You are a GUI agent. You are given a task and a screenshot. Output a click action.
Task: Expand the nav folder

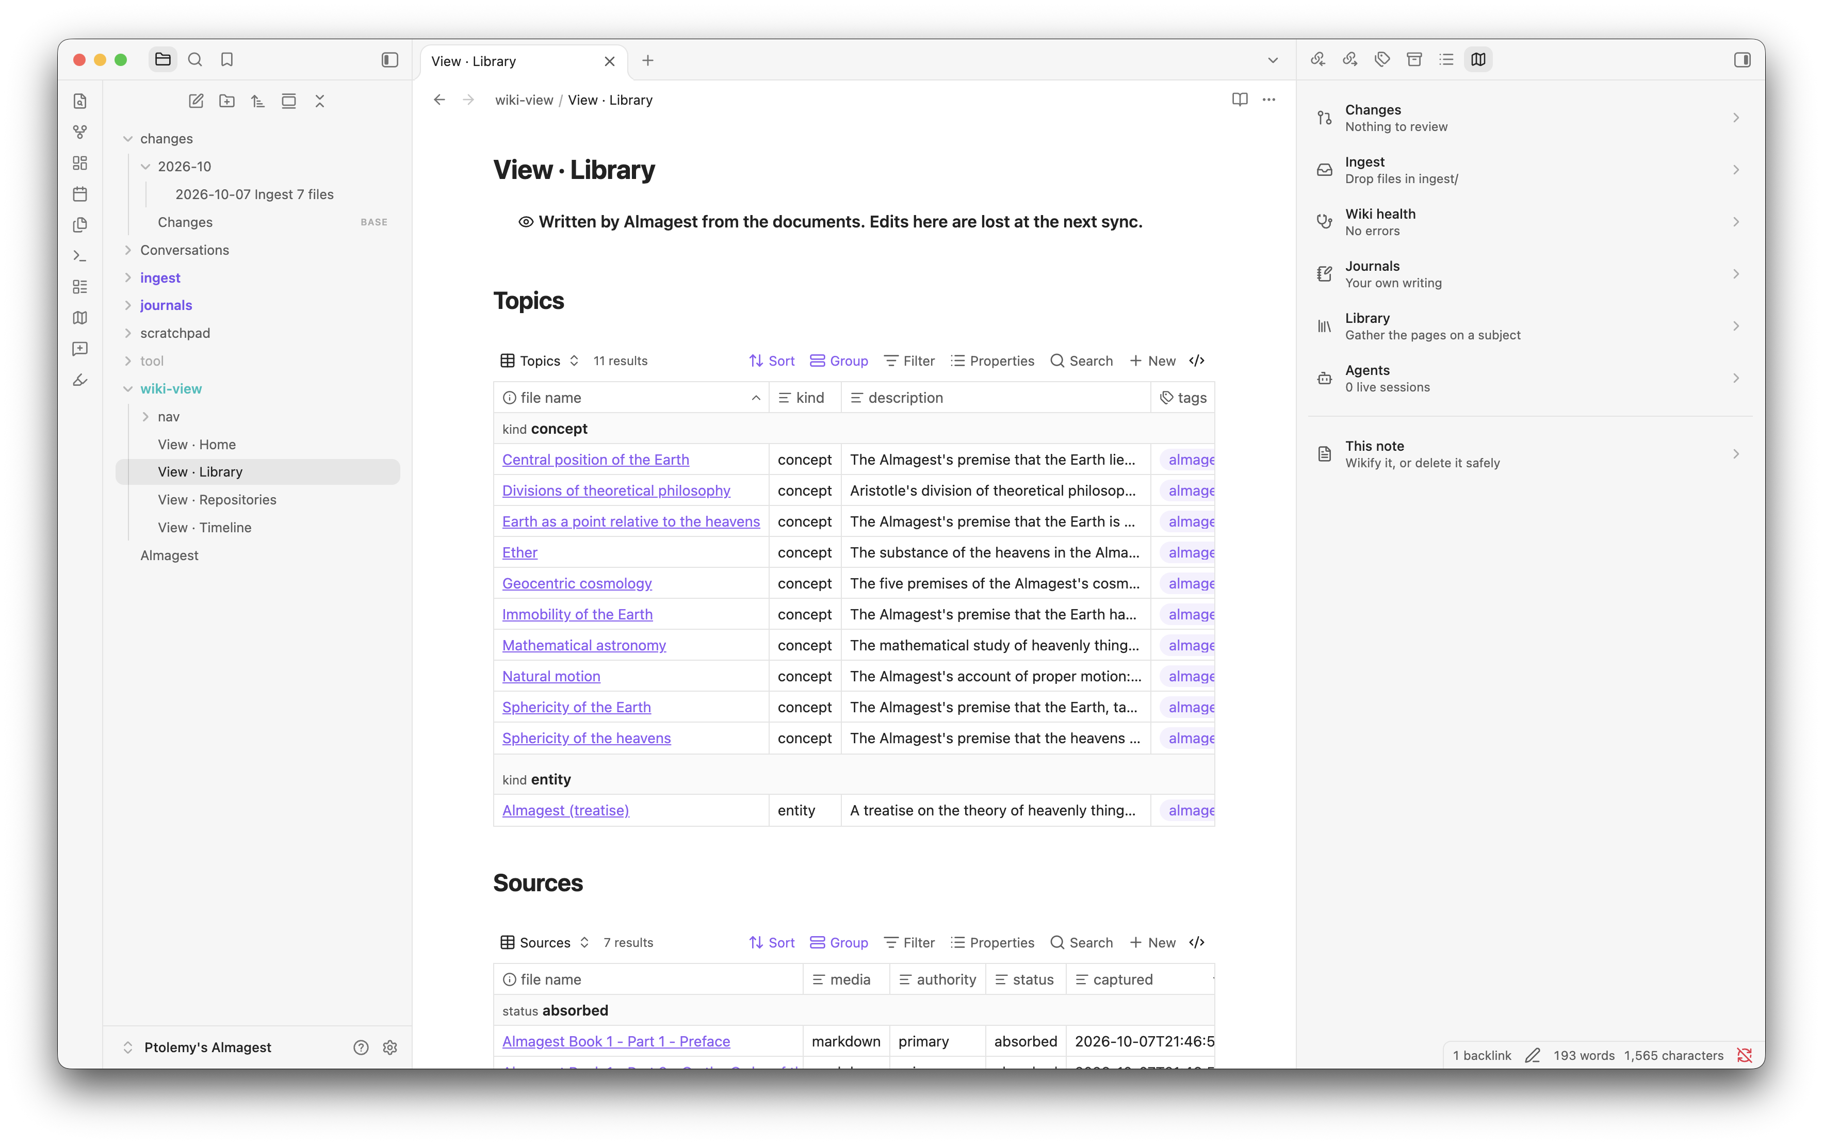(145, 416)
